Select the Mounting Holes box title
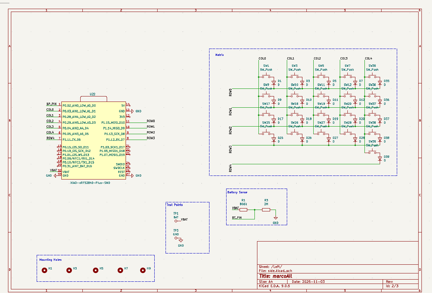 click(50, 260)
